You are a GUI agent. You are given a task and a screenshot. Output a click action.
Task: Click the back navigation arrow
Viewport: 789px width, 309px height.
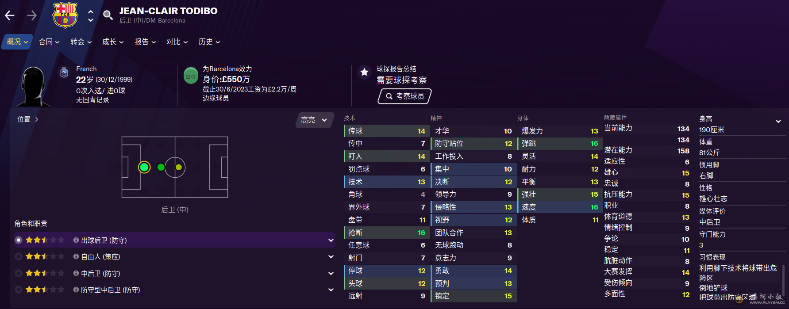pyautogui.click(x=10, y=15)
